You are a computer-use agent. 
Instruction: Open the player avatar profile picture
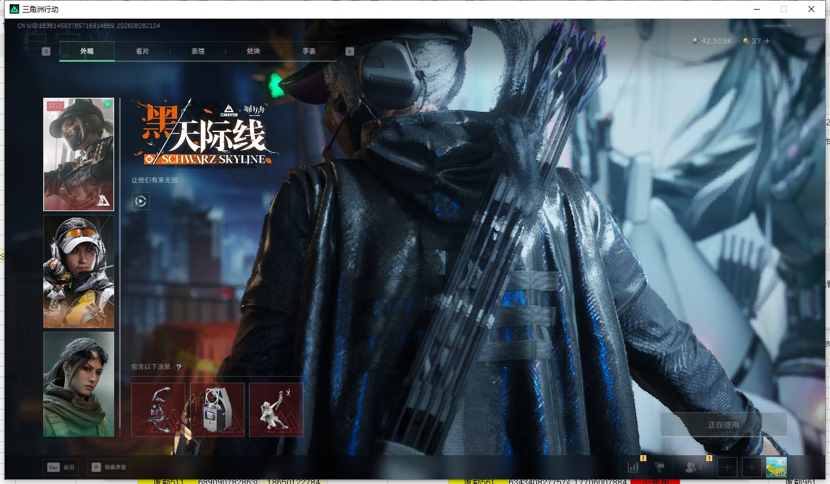tap(777, 467)
